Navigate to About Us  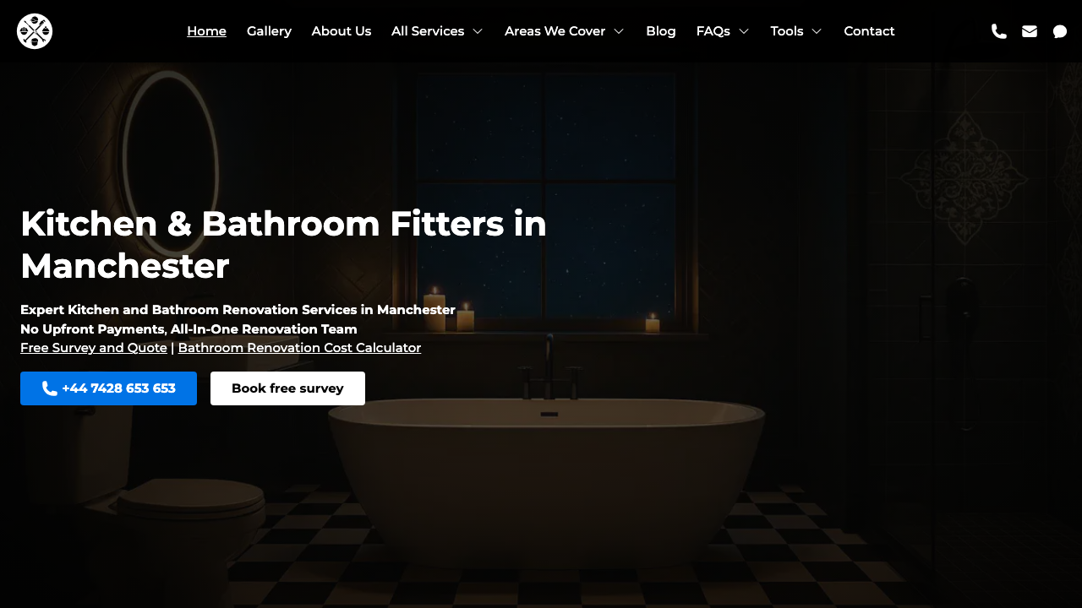342,31
